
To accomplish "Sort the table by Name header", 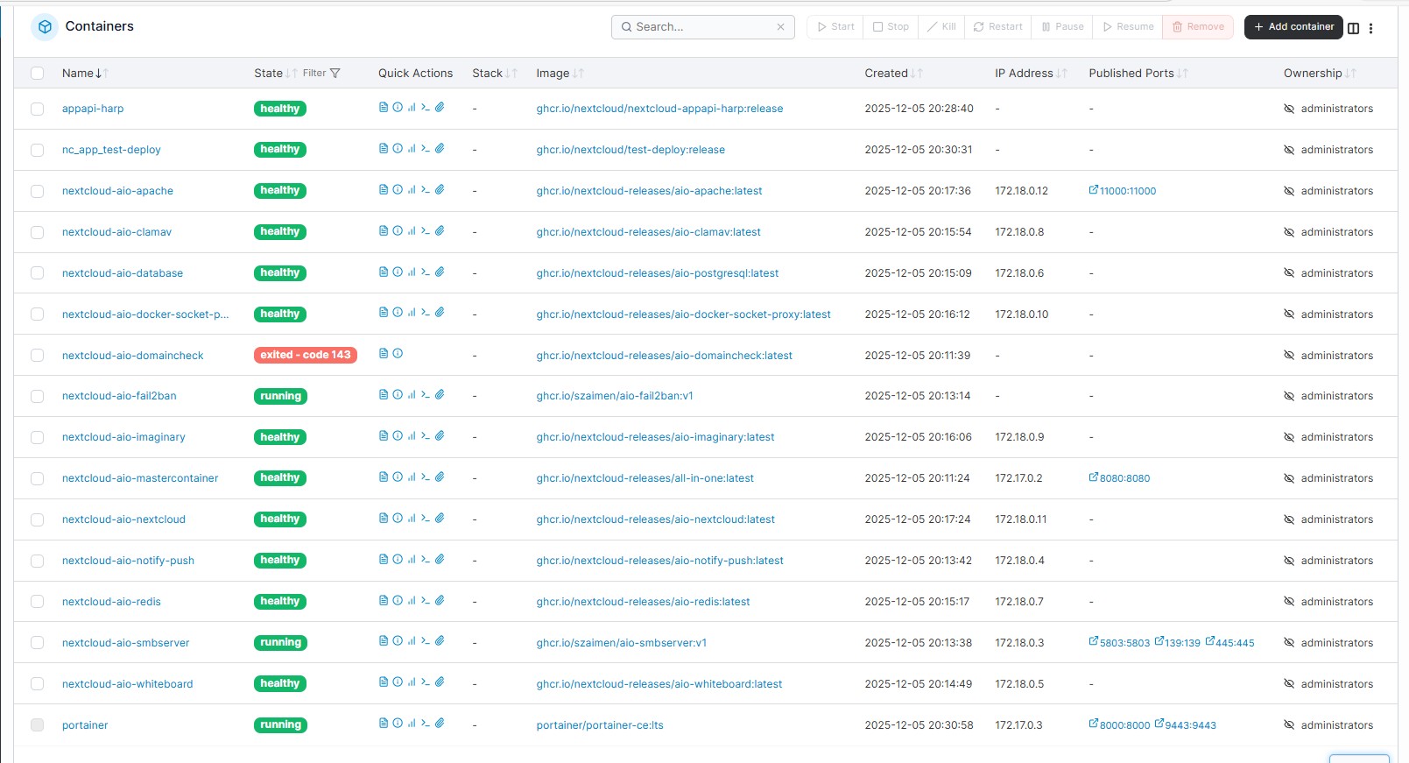I will (x=78, y=74).
